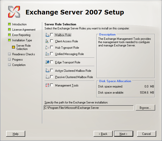Click the green Introduction step indicator

[9, 24]
